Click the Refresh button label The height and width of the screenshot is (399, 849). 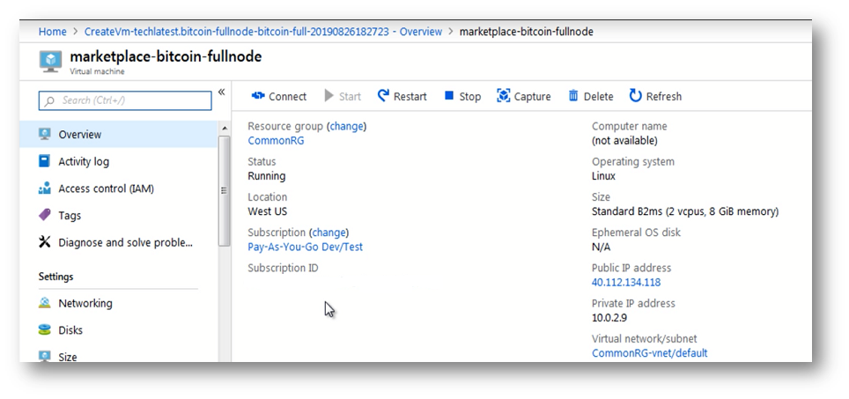(x=664, y=96)
